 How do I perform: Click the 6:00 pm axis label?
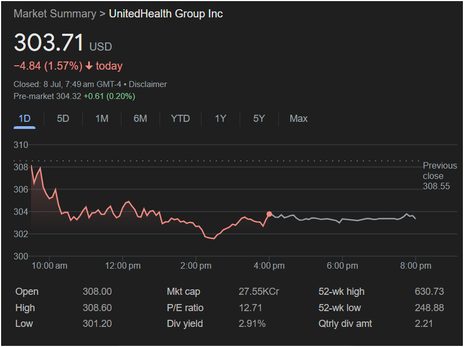(343, 266)
